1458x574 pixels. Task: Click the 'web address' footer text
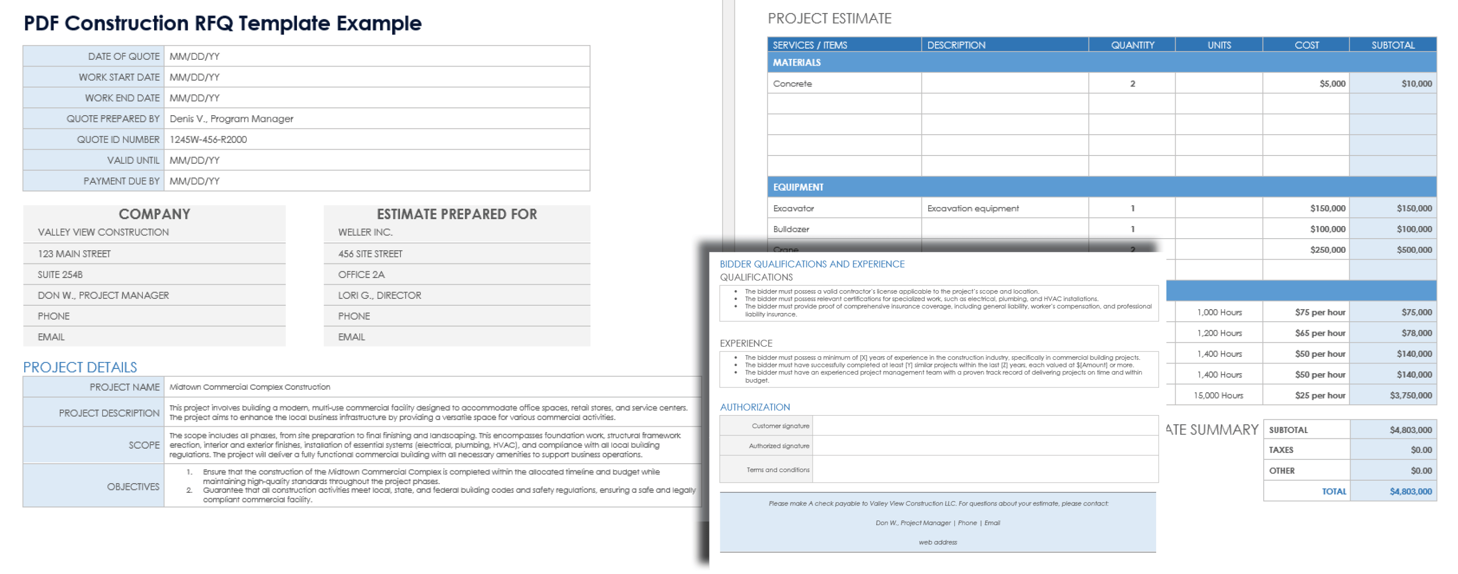pos(937,542)
